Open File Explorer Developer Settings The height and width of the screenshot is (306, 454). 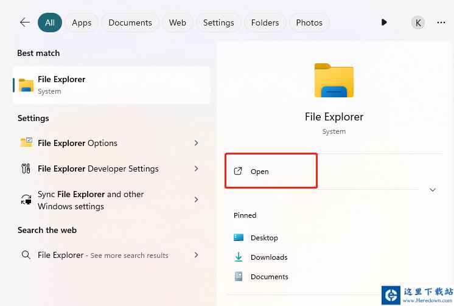click(x=111, y=169)
